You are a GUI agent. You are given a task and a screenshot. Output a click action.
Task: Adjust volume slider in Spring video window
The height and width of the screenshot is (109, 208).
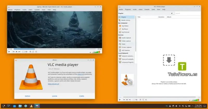96,52
